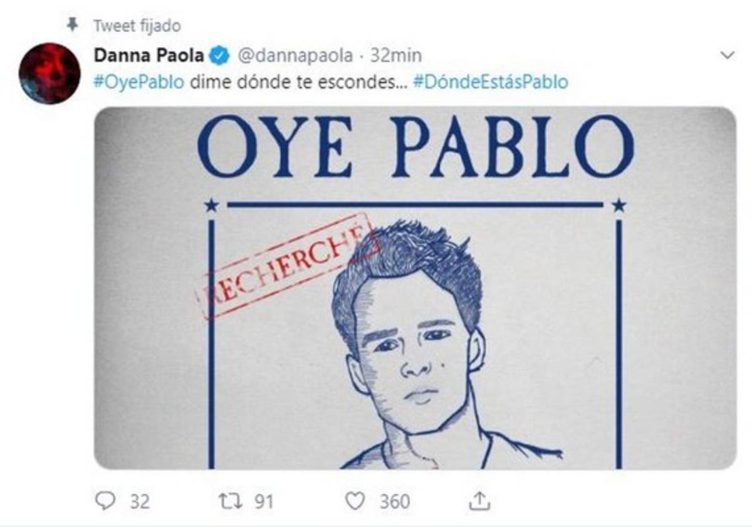Screen dimensions: 752x527
Task: Expand the tweet options chevron
Action: point(728,56)
